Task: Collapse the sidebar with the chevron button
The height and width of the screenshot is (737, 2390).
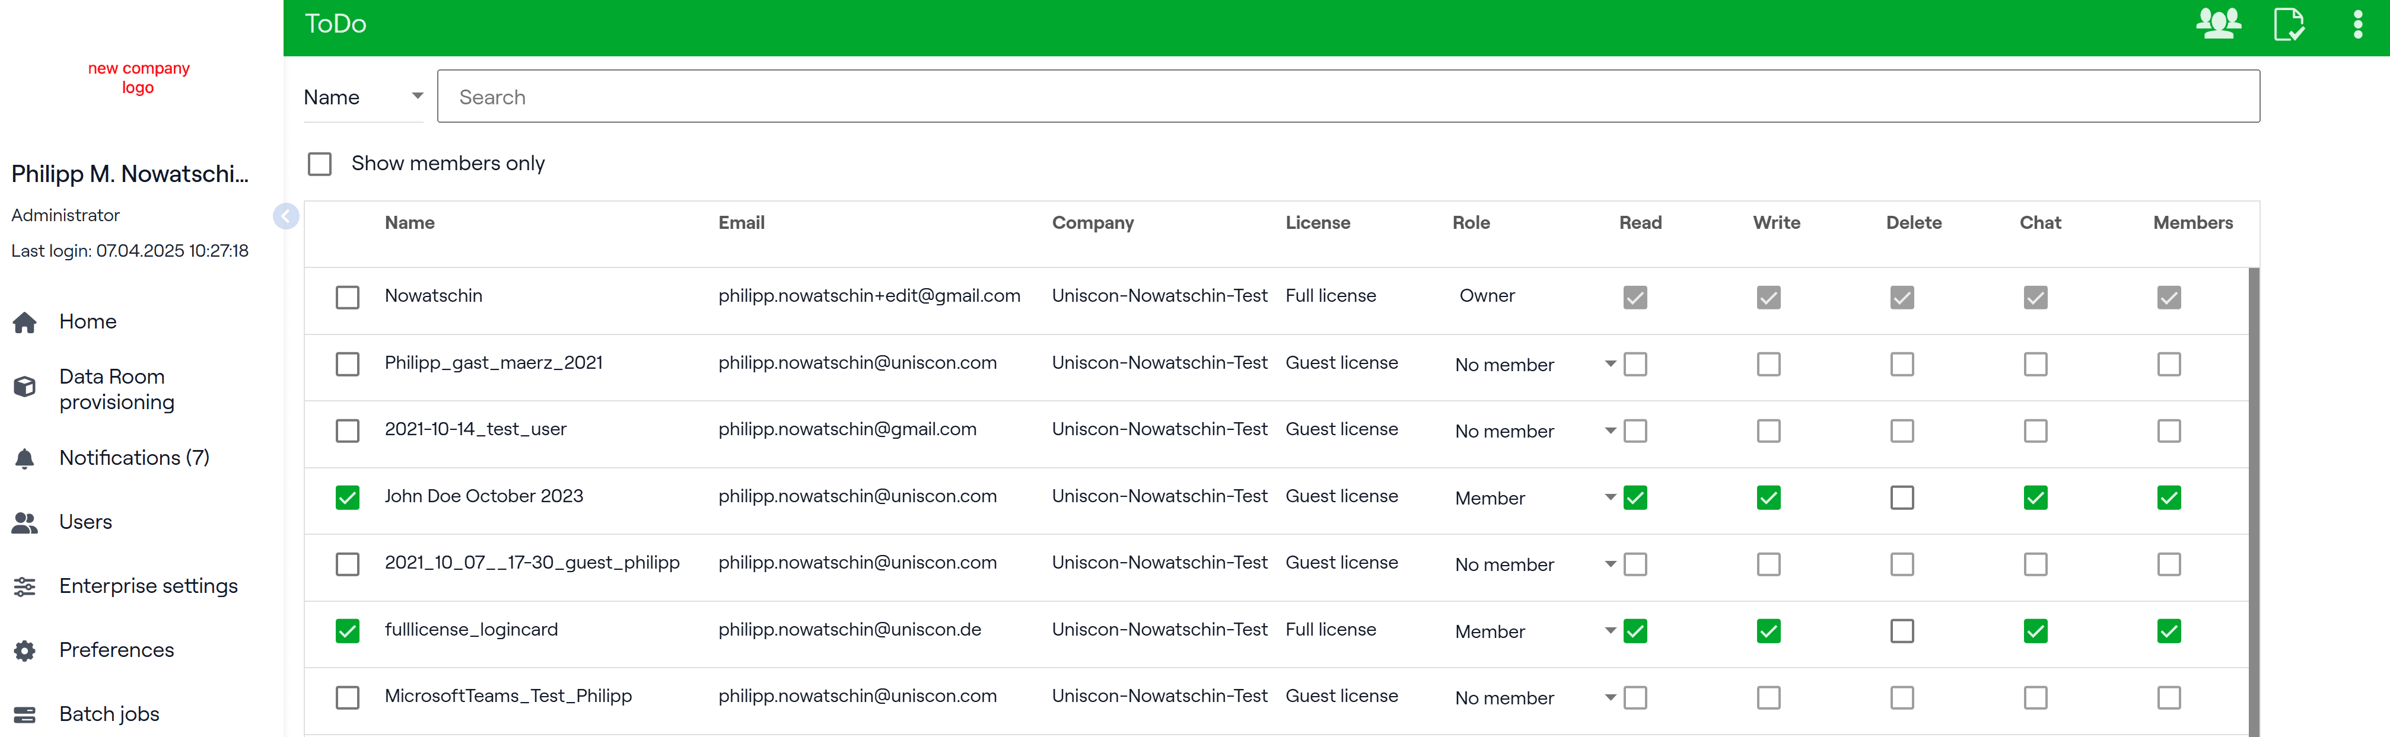Action: (x=286, y=216)
